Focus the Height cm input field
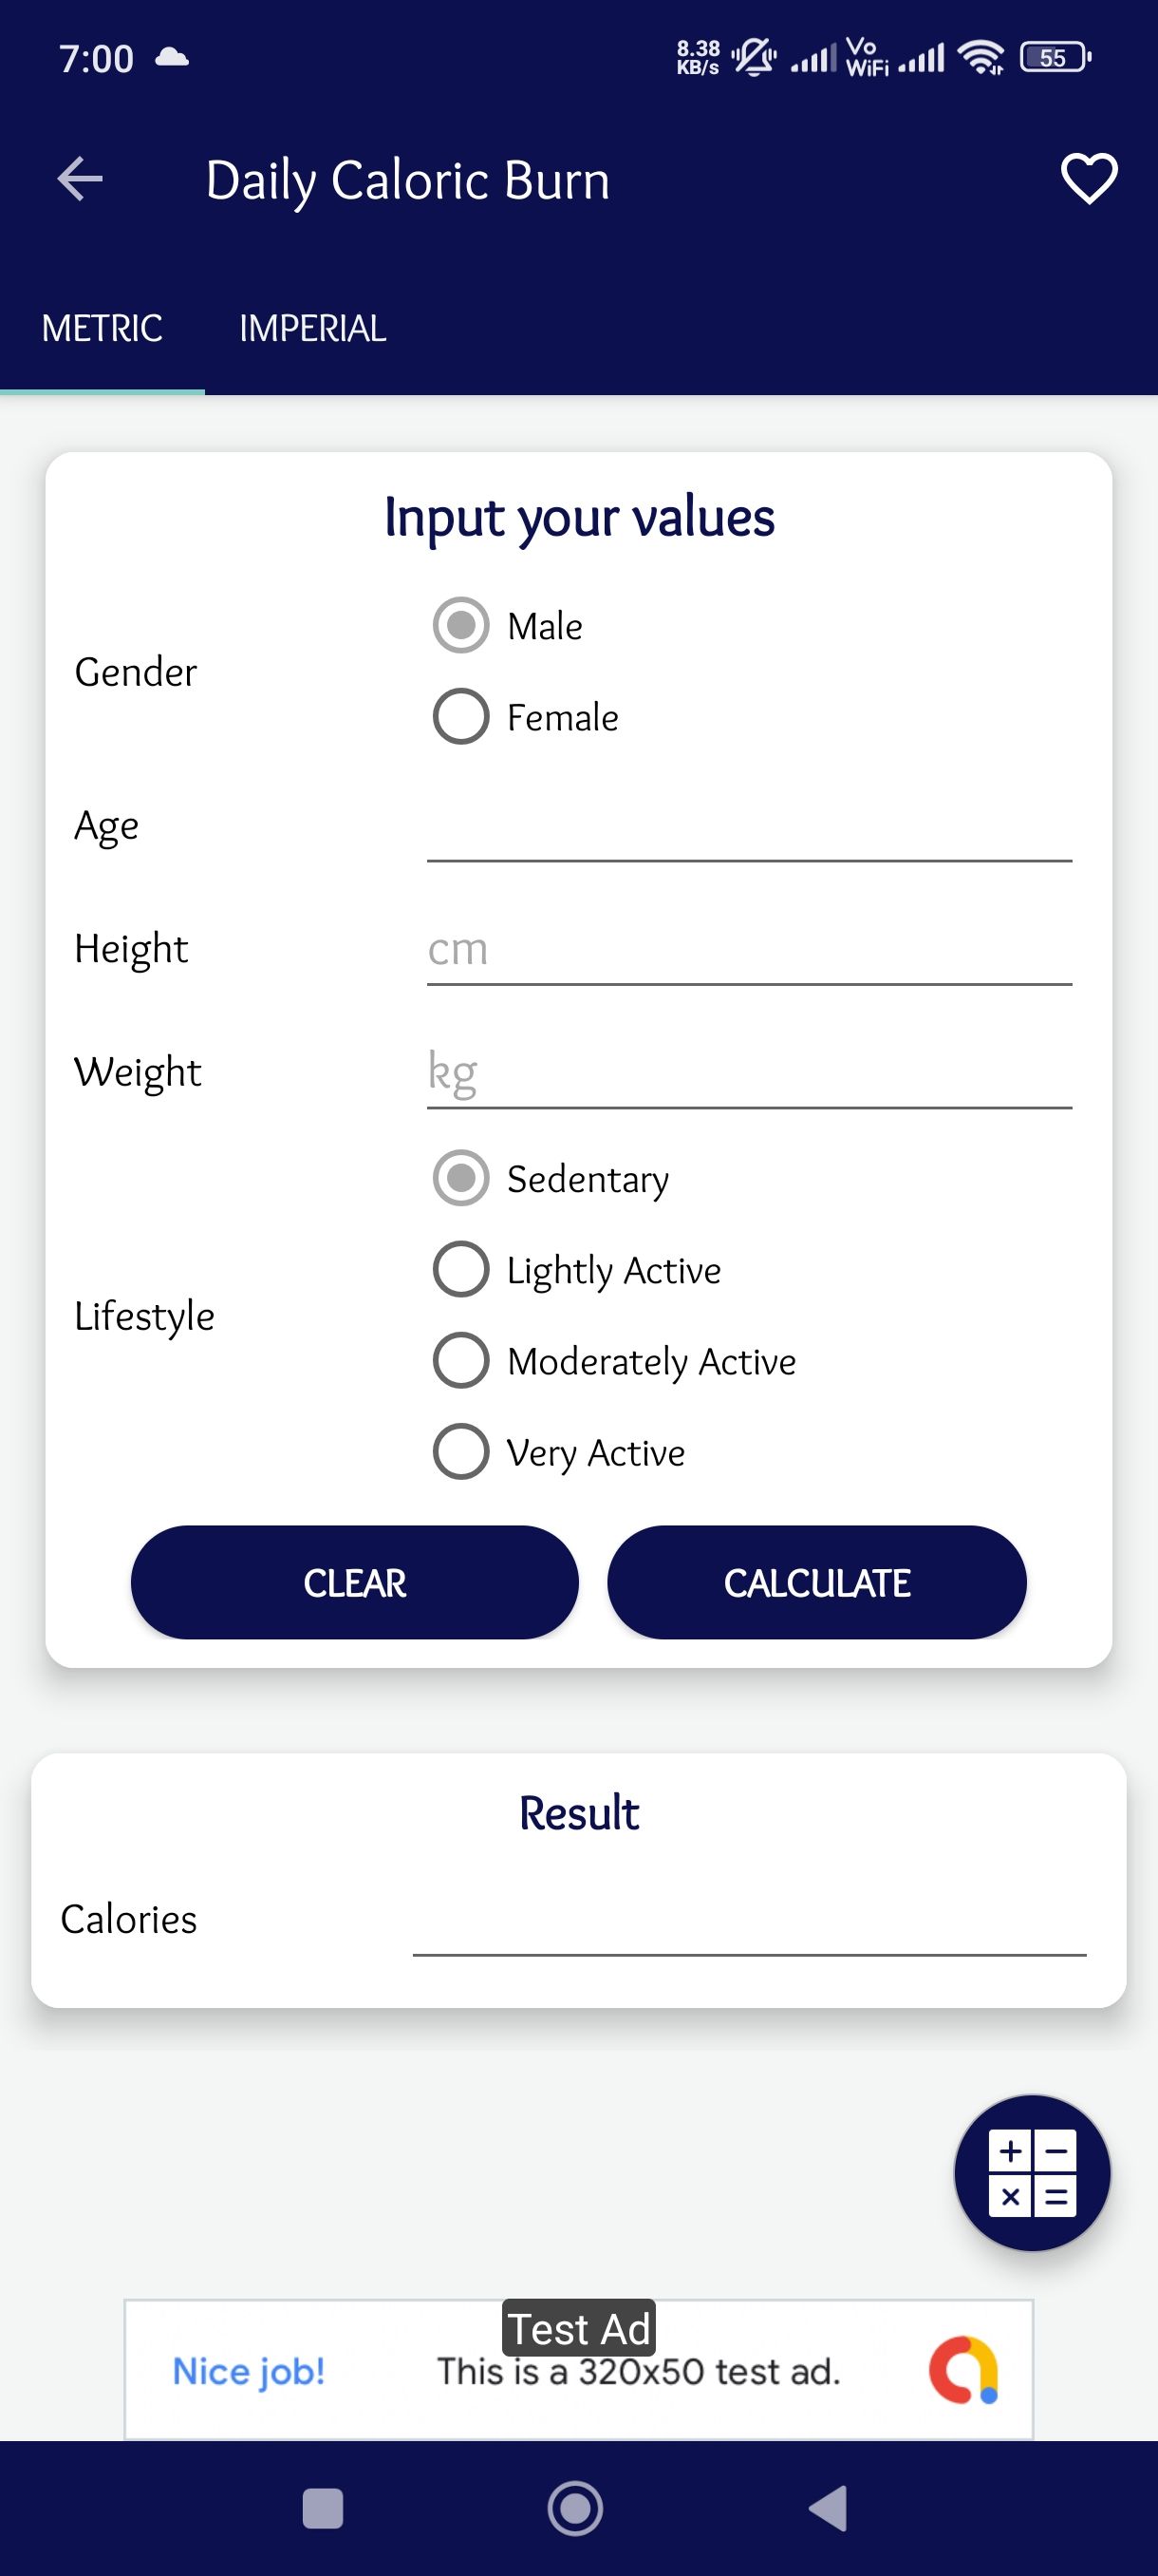The height and width of the screenshot is (2576, 1158). click(x=748, y=950)
